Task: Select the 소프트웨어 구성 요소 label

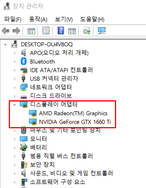Action: coord(57,182)
